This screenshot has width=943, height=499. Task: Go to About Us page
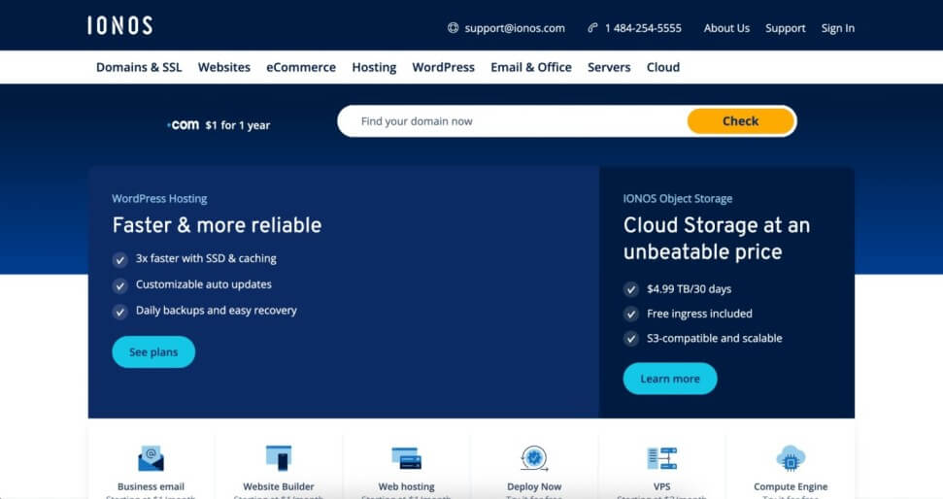pyautogui.click(x=726, y=28)
